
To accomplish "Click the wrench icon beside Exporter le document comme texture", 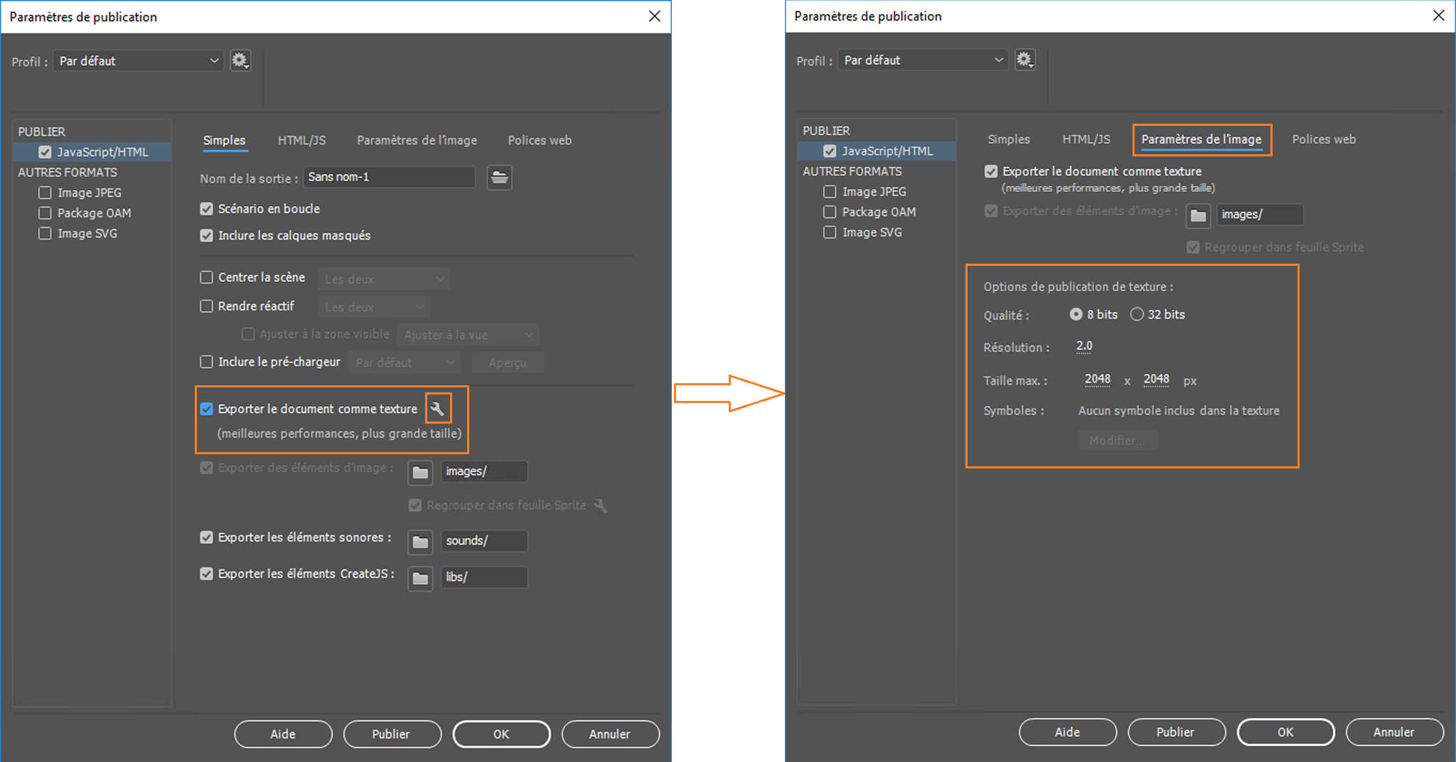I will pyautogui.click(x=438, y=409).
